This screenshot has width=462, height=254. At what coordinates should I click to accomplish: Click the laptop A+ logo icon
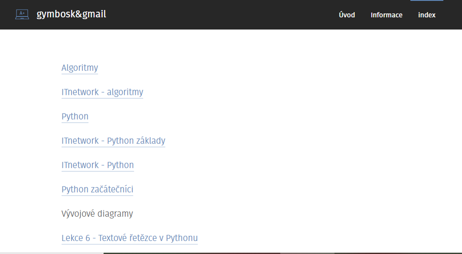[22, 14]
